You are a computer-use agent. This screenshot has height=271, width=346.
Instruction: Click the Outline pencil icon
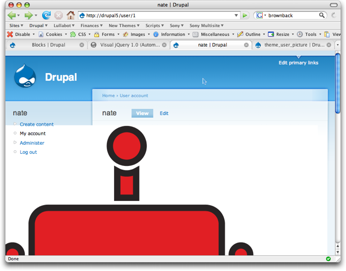(x=240, y=34)
